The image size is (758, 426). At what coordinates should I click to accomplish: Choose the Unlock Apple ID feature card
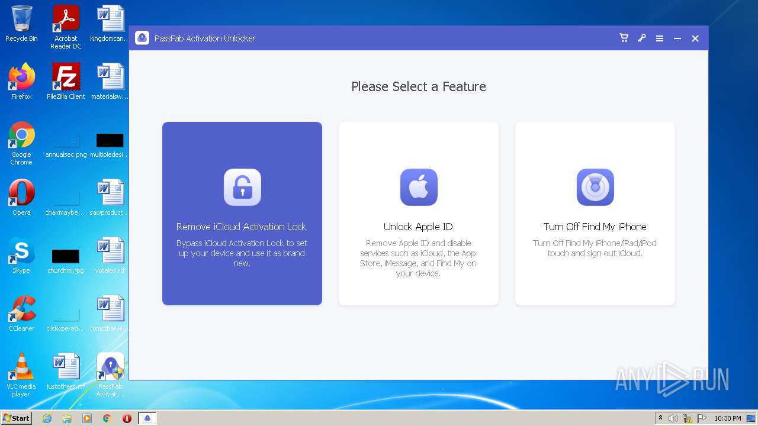click(419, 214)
